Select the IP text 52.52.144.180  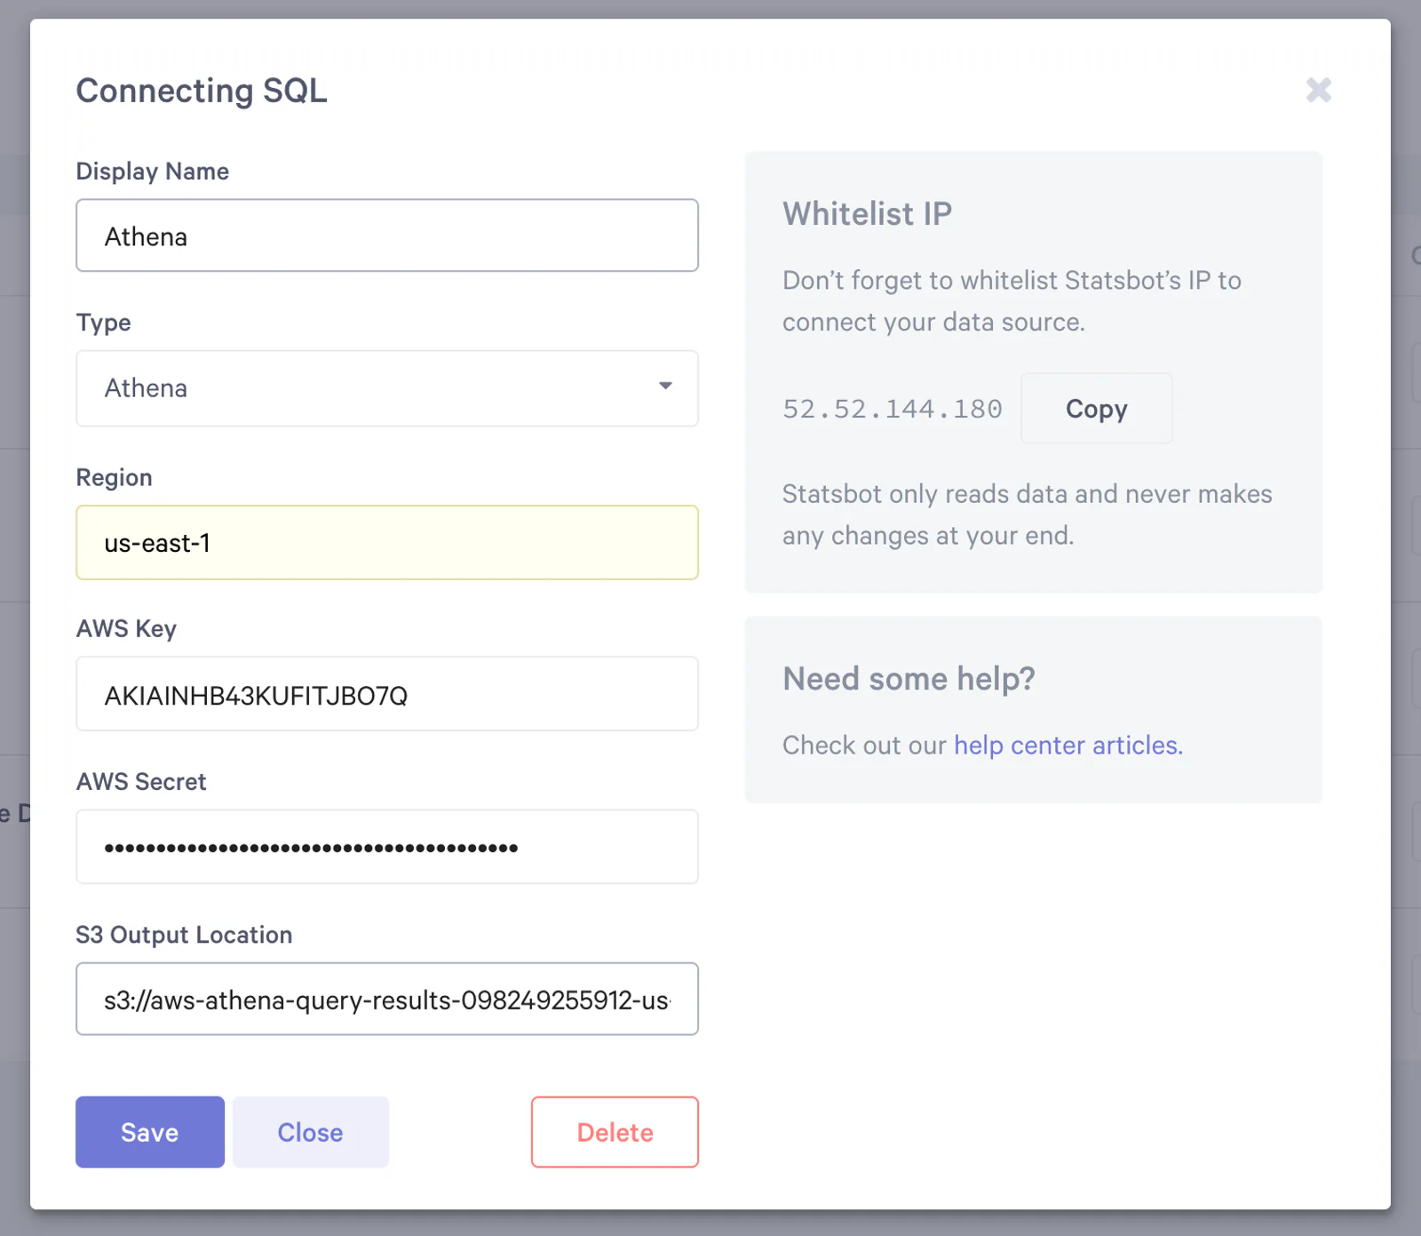pyautogui.click(x=893, y=409)
